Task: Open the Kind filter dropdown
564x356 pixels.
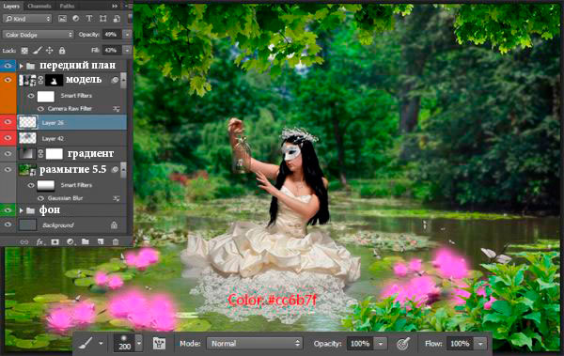Action: 27,19
